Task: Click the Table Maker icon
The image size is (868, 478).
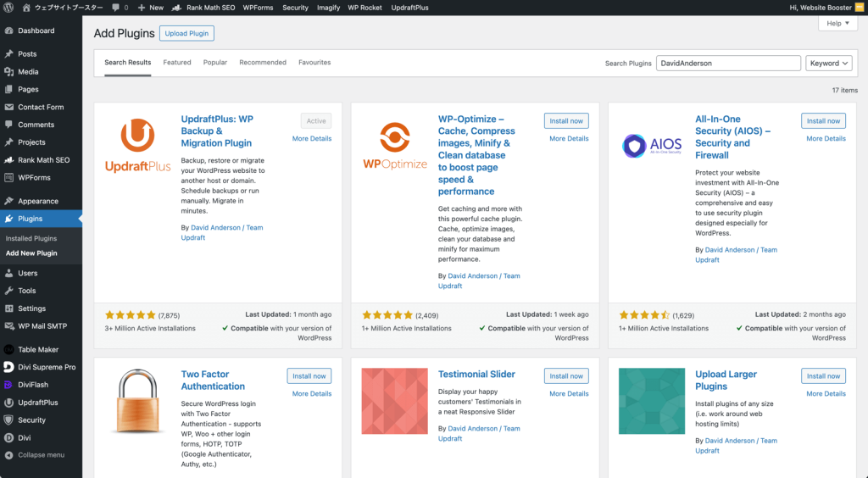Action: (x=8, y=350)
